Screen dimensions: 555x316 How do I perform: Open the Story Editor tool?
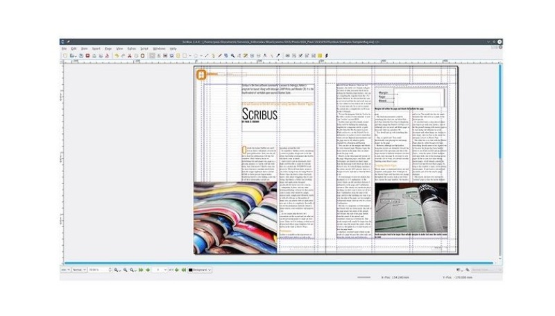pyautogui.click(x=246, y=56)
